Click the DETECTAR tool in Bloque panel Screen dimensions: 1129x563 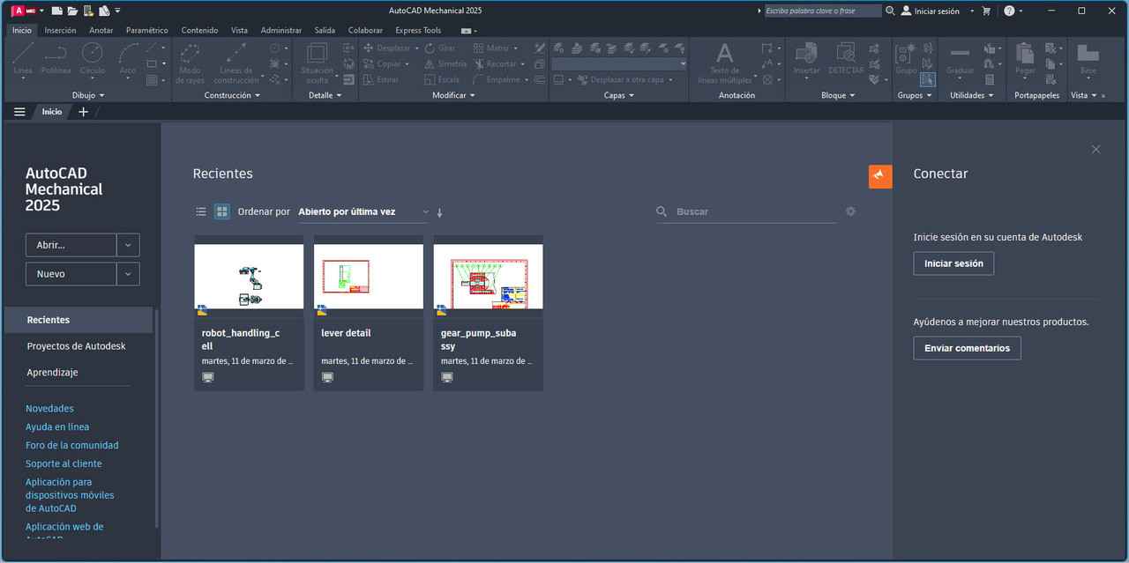point(846,58)
